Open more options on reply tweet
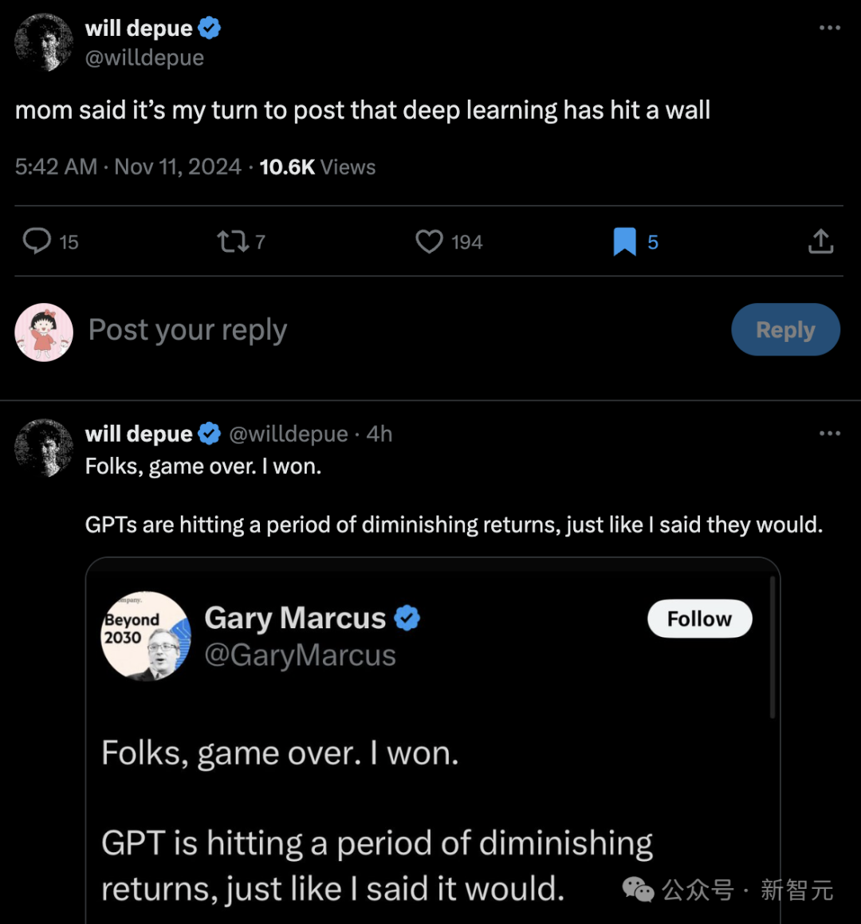The image size is (861, 924). tap(829, 434)
